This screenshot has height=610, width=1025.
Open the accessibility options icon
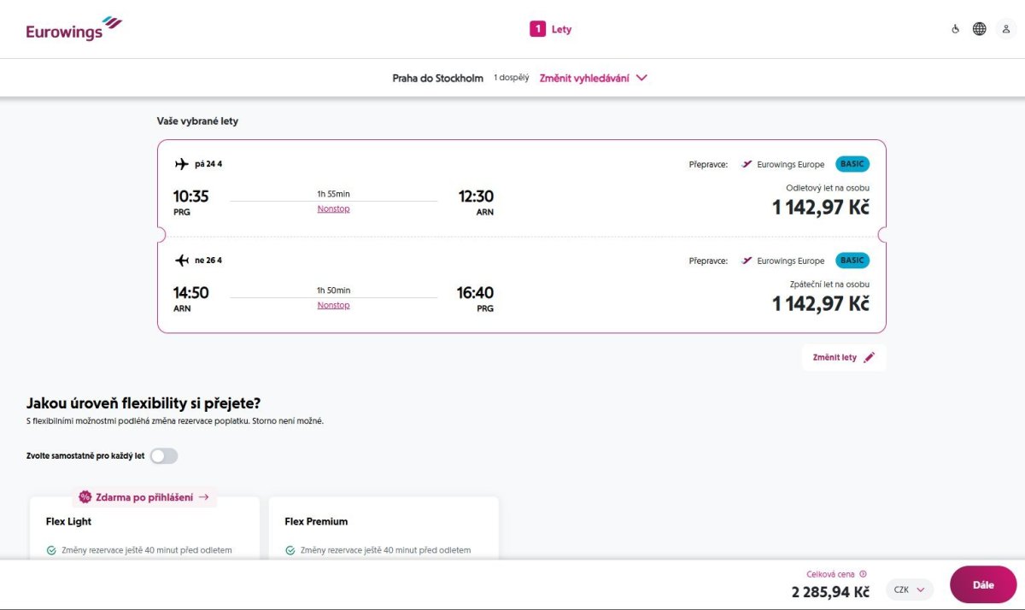pos(956,29)
